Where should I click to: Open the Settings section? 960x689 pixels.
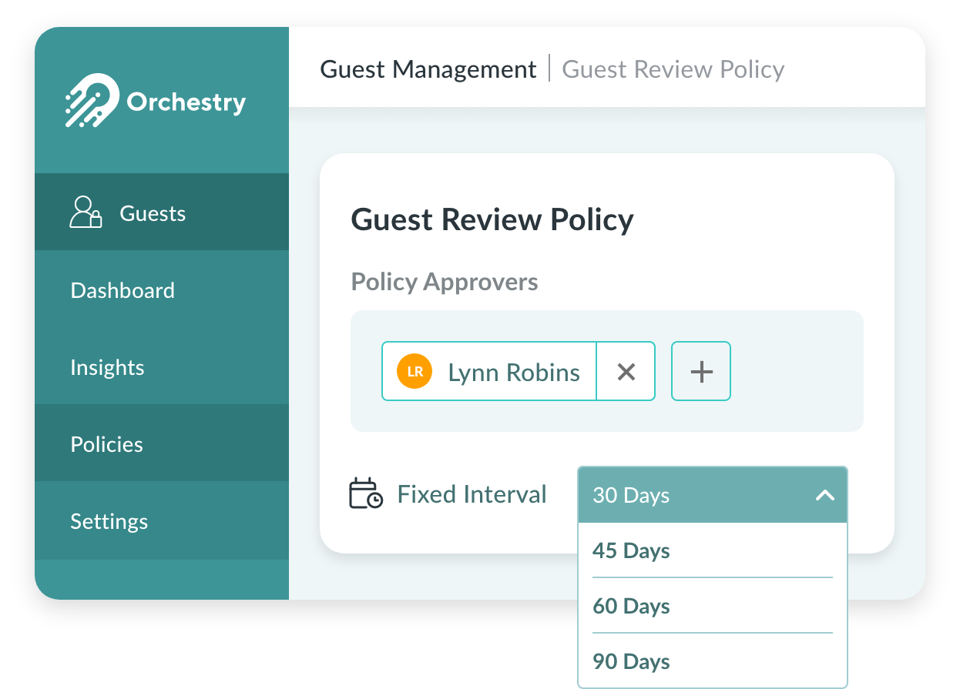[109, 521]
